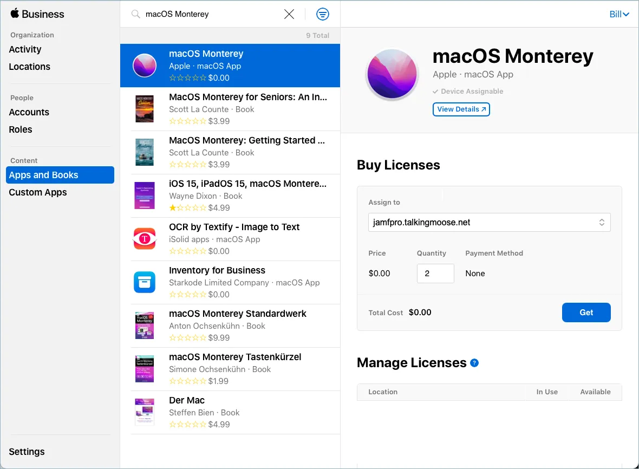Click the MacOS Monterey for Seniors book cover

(x=144, y=109)
